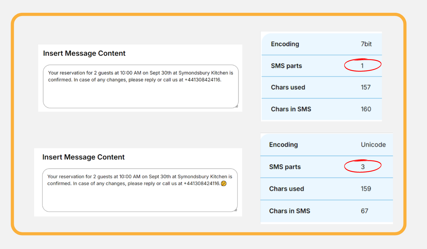Click the thinking-face emoji in the bottom message
The width and height of the screenshot is (427, 249).
[x=224, y=184]
